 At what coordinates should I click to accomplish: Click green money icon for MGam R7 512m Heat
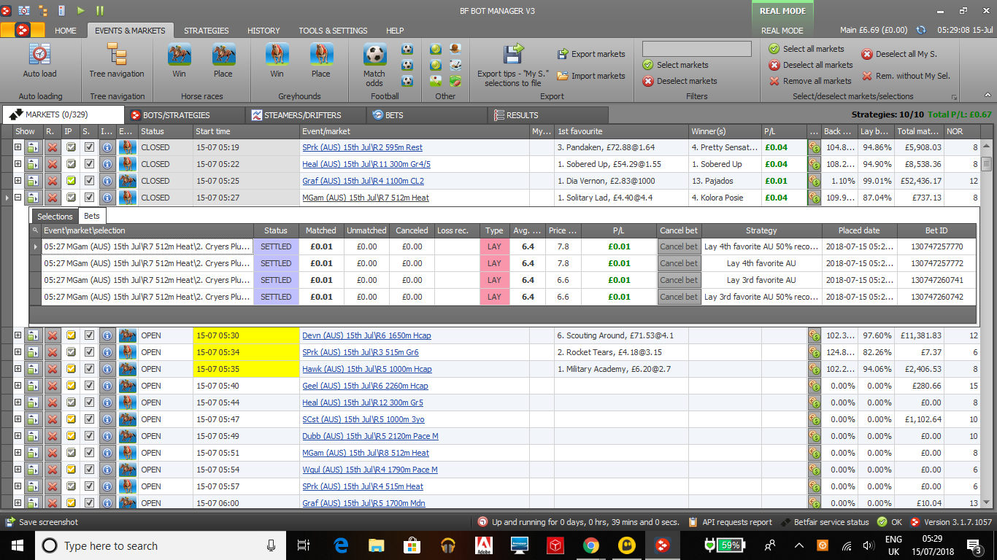click(x=814, y=198)
